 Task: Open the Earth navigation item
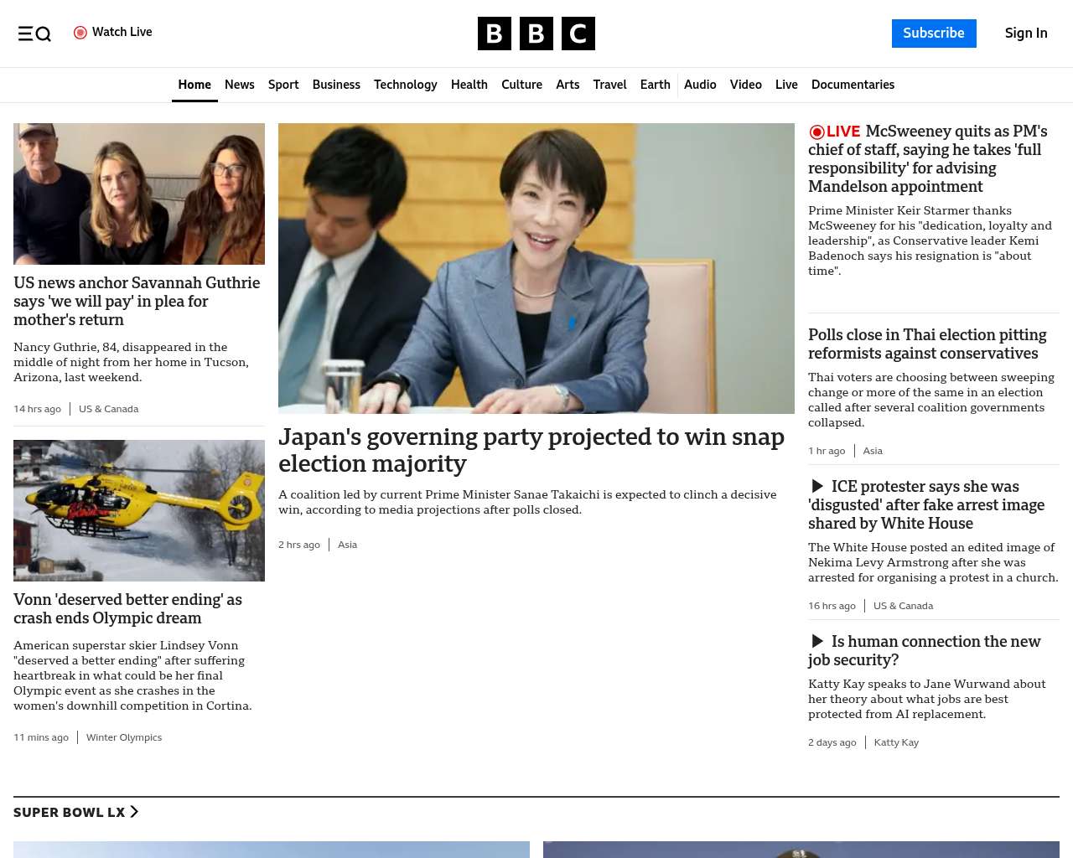[x=655, y=85]
